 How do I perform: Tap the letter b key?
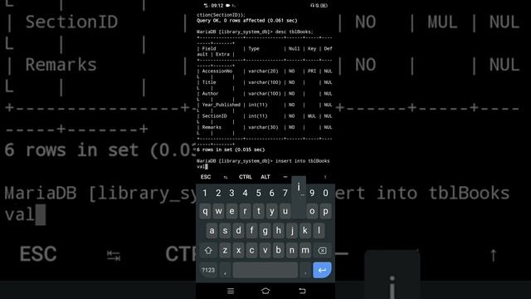pos(279,251)
